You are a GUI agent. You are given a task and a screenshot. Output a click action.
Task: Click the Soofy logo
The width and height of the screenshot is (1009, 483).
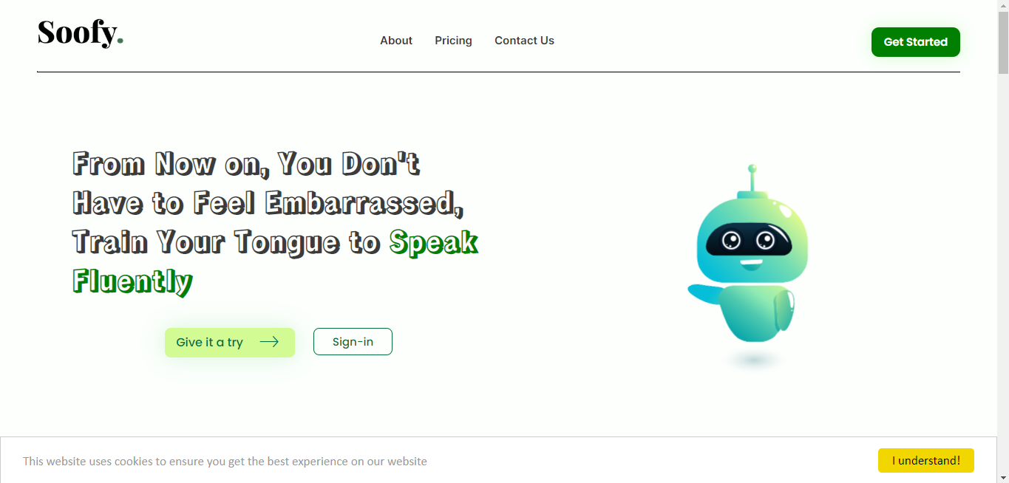pyautogui.click(x=81, y=33)
